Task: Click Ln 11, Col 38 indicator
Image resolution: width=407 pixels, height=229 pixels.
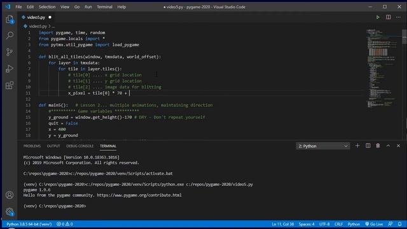Action: pos(282,224)
